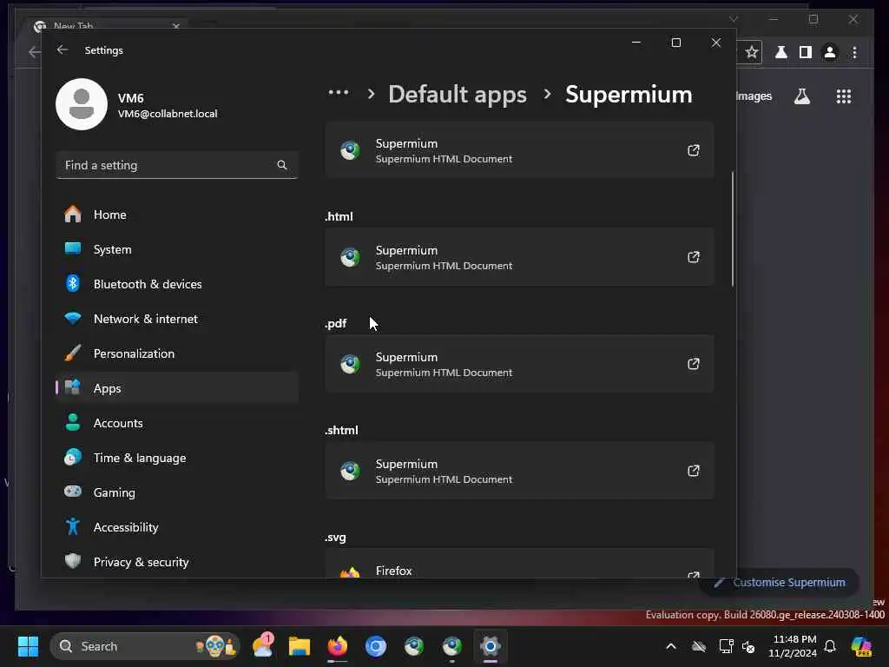Open Network & internet settings
The image size is (889, 667).
click(177, 319)
